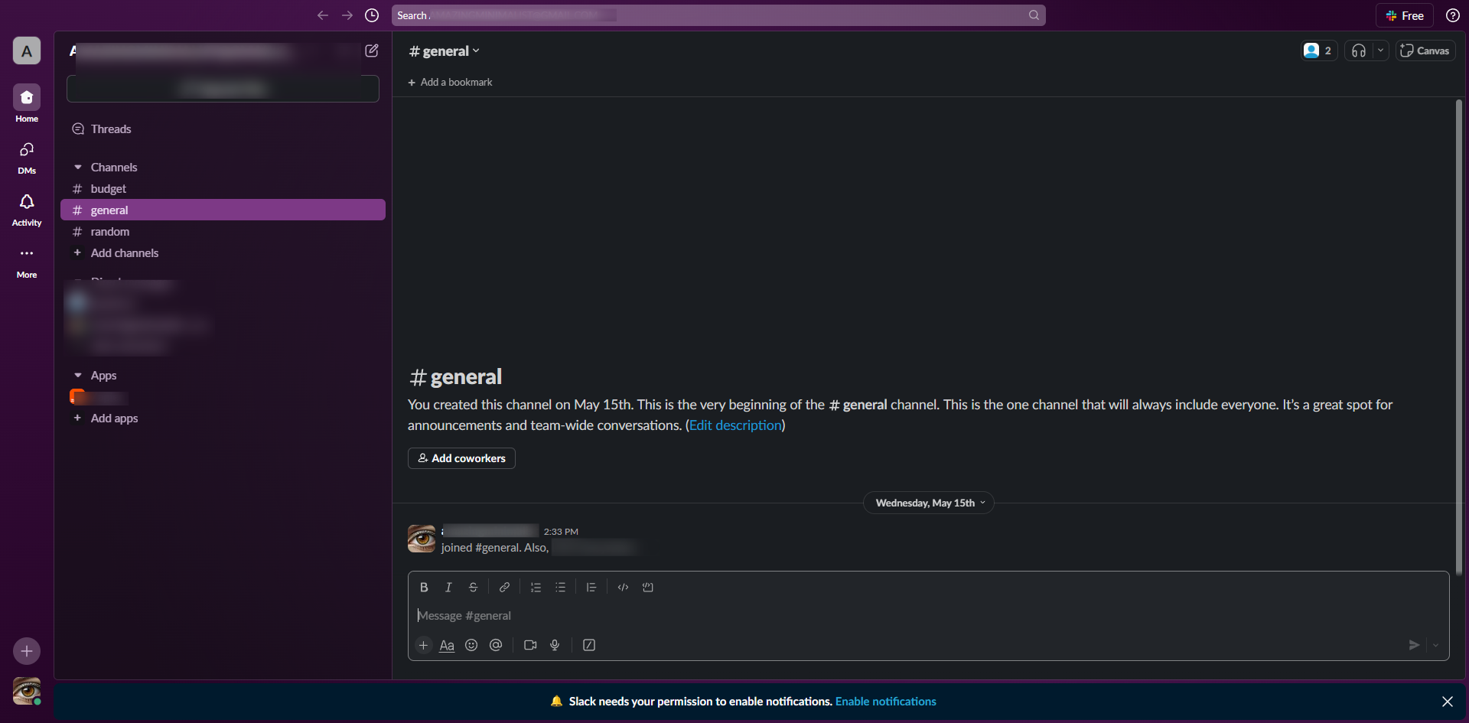Open the help question mark icon
Screen dimensions: 1469x723
pos(1452,15)
